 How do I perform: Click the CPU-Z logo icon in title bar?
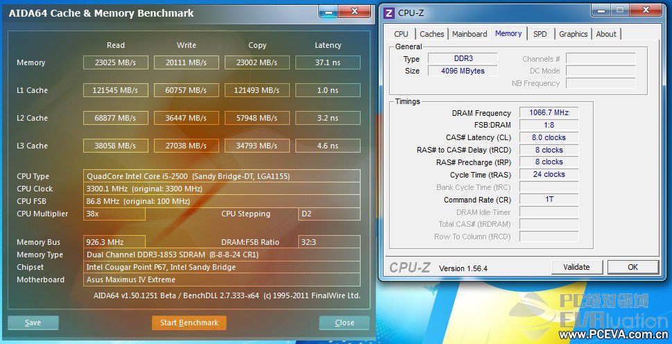[x=389, y=12]
